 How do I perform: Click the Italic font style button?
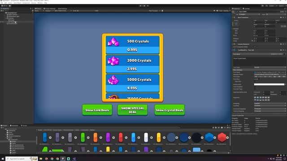261,76
